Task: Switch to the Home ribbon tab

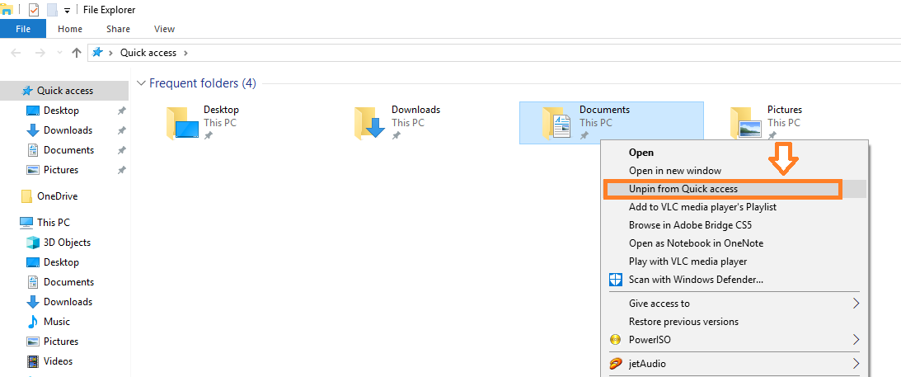Action: click(70, 29)
